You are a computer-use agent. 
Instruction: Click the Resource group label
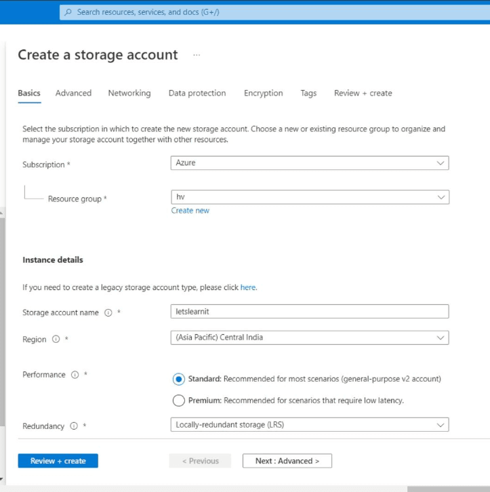coord(75,199)
